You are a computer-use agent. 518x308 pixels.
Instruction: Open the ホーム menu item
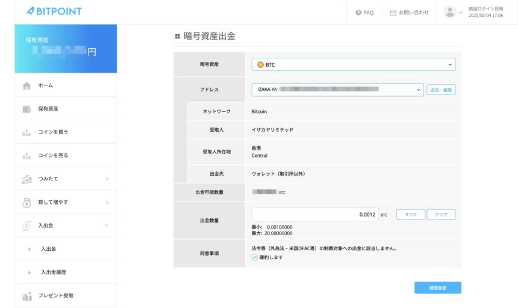click(x=66, y=85)
